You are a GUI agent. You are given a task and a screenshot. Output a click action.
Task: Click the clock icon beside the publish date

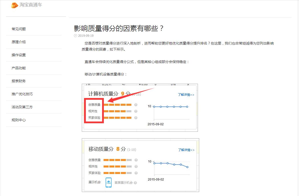coord(75,36)
